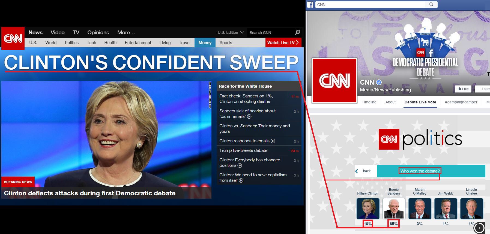The height and width of the screenshot is (234, 490).
Task: Go to the Tech subsection
Action: 91,43
